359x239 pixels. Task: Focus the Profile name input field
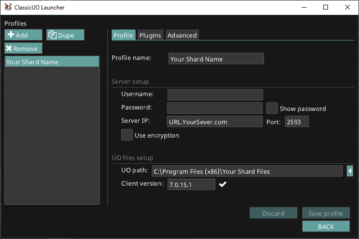pyautogui.click(x=216, y=59)
